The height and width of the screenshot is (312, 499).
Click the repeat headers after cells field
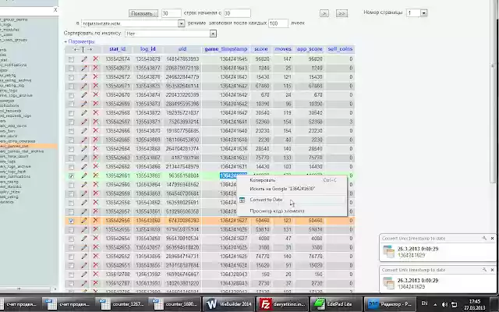coord(278,23)
